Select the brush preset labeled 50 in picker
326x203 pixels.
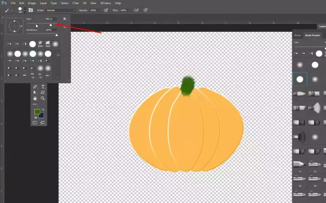coord(40,75)
